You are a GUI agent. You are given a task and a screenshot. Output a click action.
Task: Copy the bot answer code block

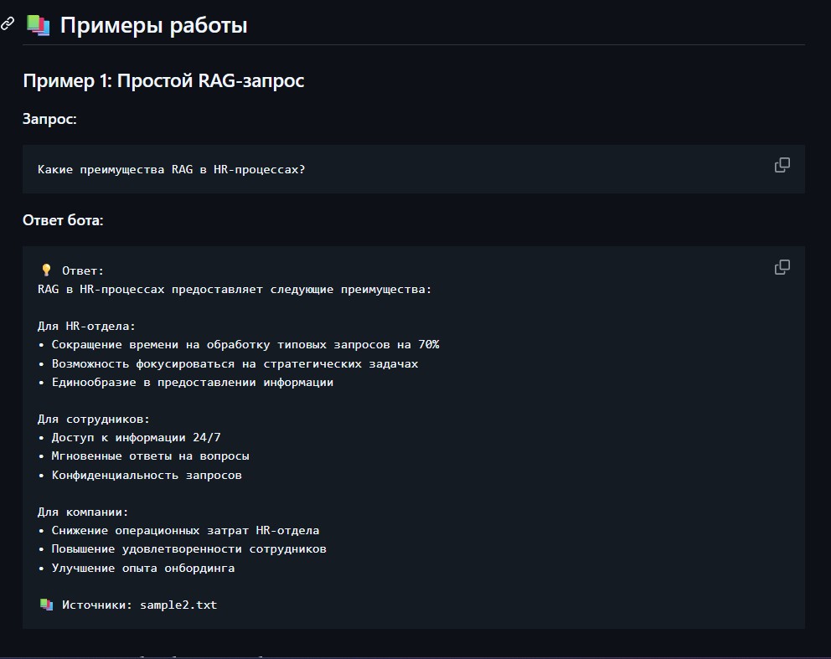tap(782, 267)
